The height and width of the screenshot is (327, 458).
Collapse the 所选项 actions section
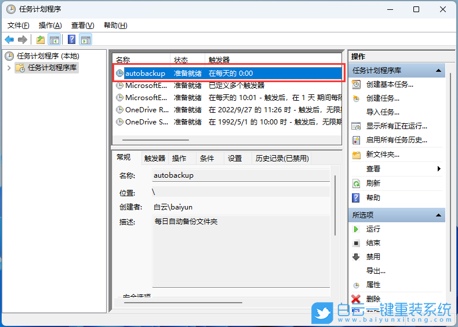(x=438, y=215)
